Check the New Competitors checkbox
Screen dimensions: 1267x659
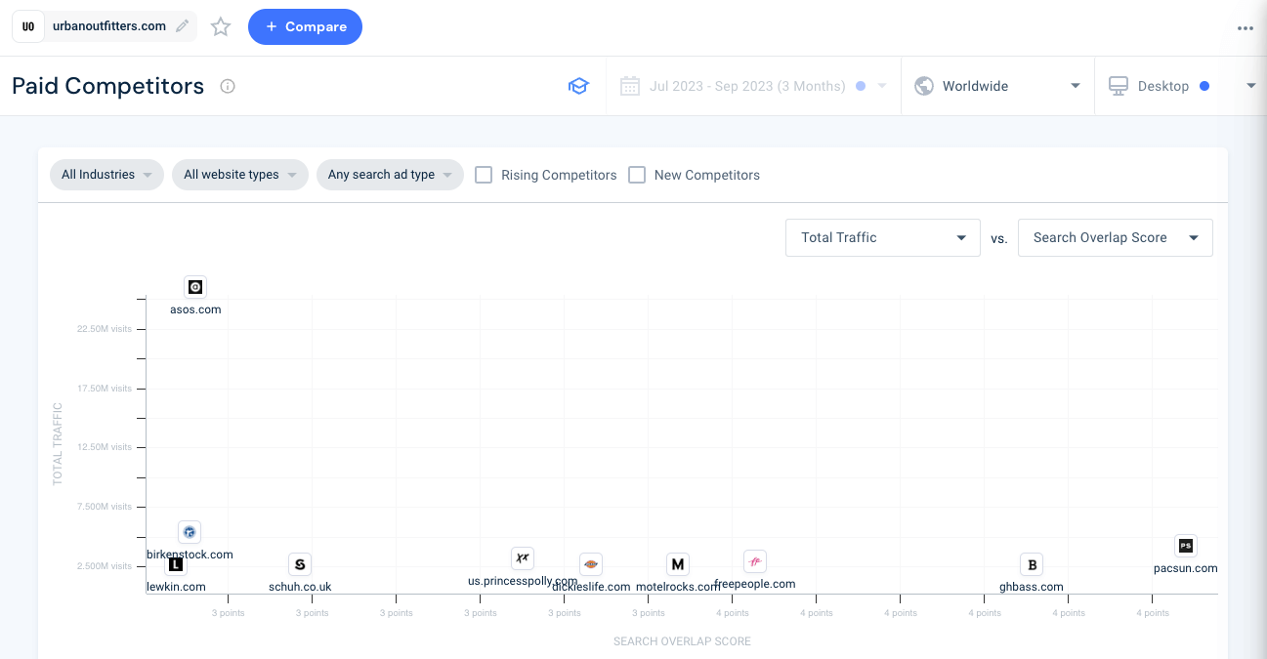click(637, 175)
